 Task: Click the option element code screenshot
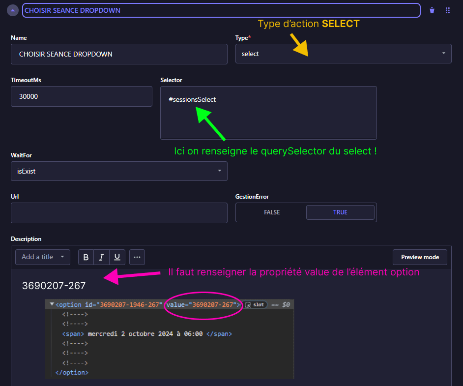(169, 339)
